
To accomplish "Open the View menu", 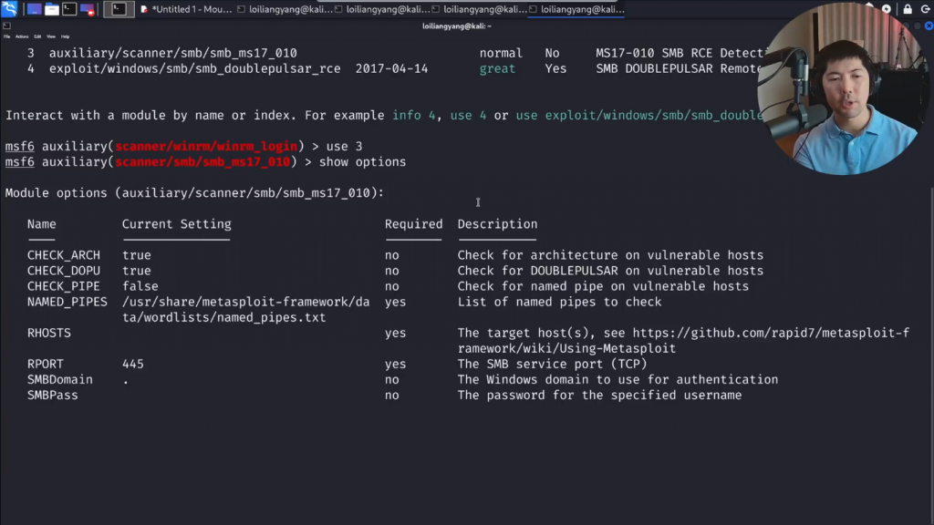I will [x=51, y=36].
